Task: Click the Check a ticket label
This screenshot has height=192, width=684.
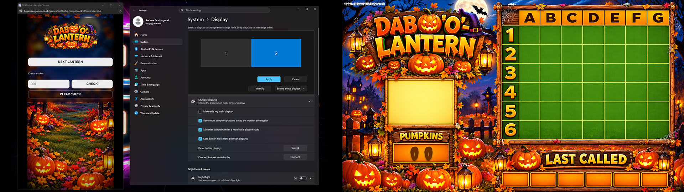Action: click(x=36, y=74)
